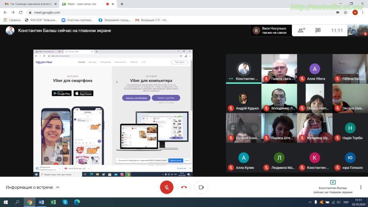
Task: Open the participants list icon showing 19
Action: tap(302, 30)
